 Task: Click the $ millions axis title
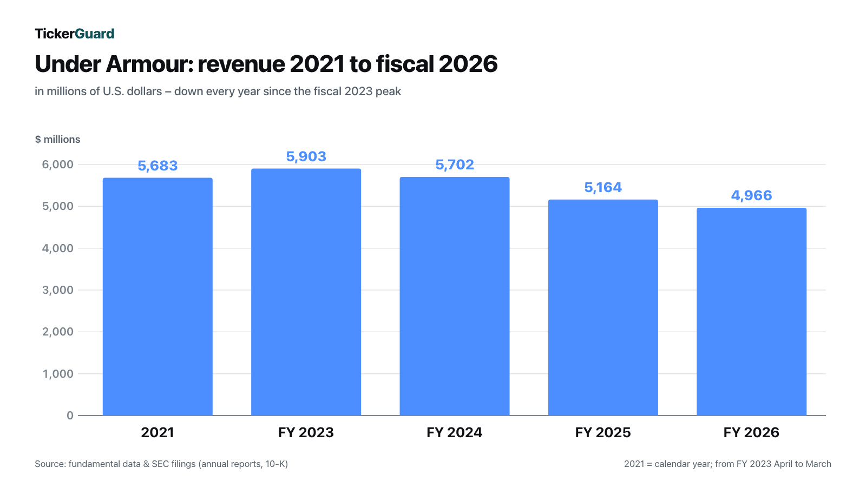[57, 139]
